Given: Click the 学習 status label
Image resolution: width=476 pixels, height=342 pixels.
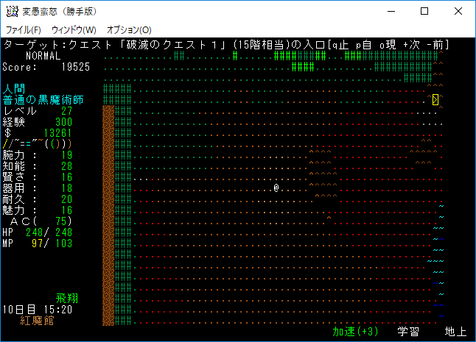Looking at the screenshot, I should coord(408,332).
